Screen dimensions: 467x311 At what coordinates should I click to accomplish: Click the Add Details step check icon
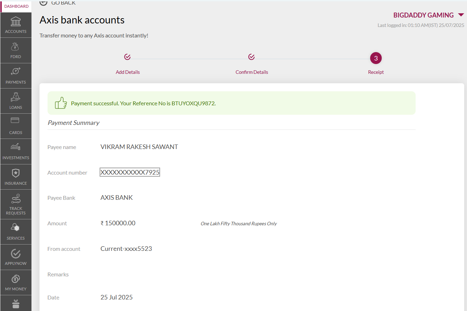coord(127,57)
